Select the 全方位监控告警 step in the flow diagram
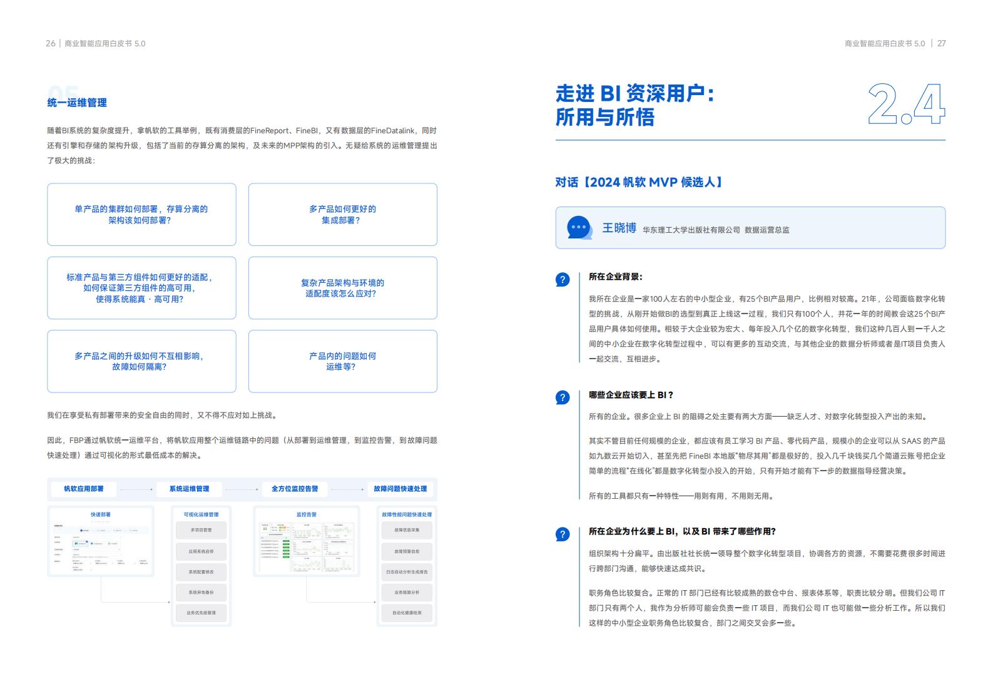 pos(295,489)
